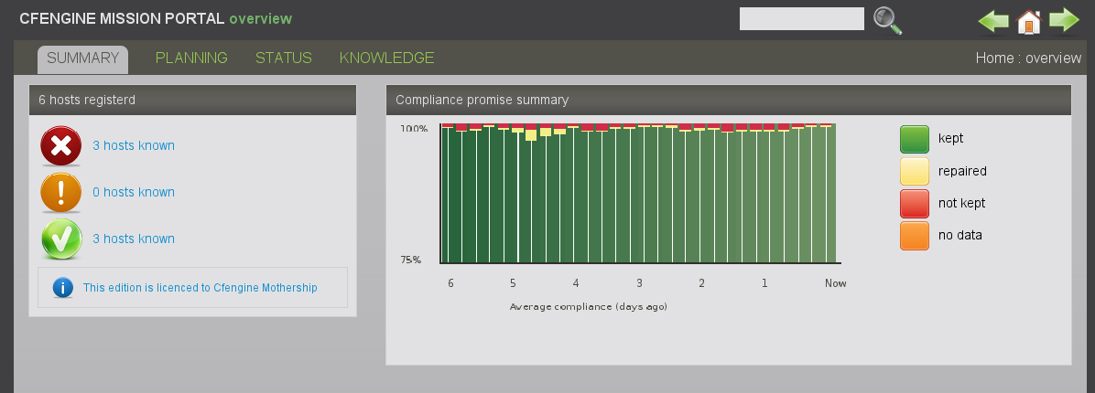Screen dimensions: 1095x393
Task: Click 'Home : overview' breadcrumb text
Action: pyautogui.click(x=1028, y=58)
